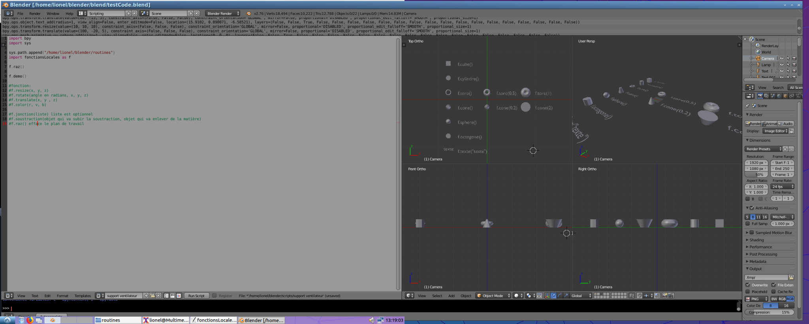Open the output folder browser icon
The width and height of the screenshot is (809, 324).
point(791,277)
